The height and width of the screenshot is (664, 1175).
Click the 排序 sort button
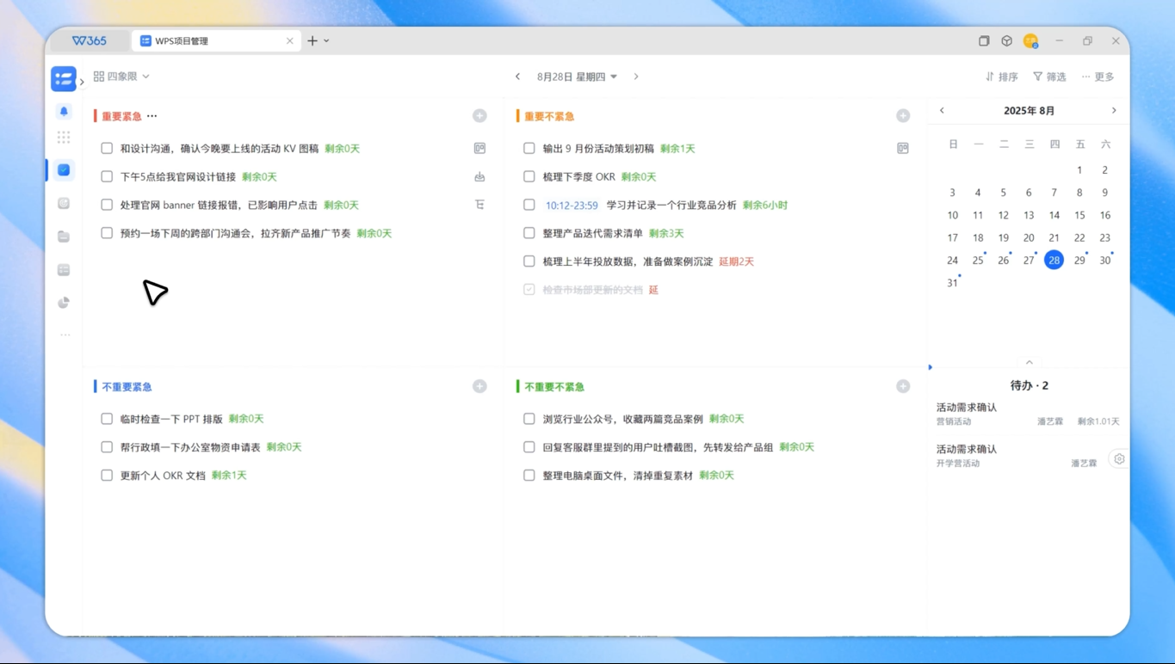point(1002,77)
